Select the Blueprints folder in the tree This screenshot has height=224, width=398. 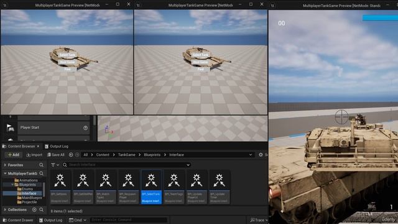pos(25,185)
